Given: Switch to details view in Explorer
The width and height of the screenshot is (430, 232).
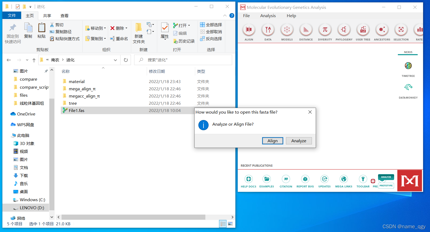Looking at the screenshot, I should pos(223,224).
